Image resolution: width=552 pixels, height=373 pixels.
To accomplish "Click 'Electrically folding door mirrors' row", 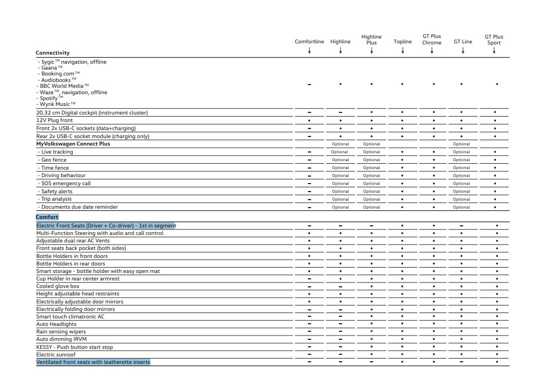I will 75,309.
